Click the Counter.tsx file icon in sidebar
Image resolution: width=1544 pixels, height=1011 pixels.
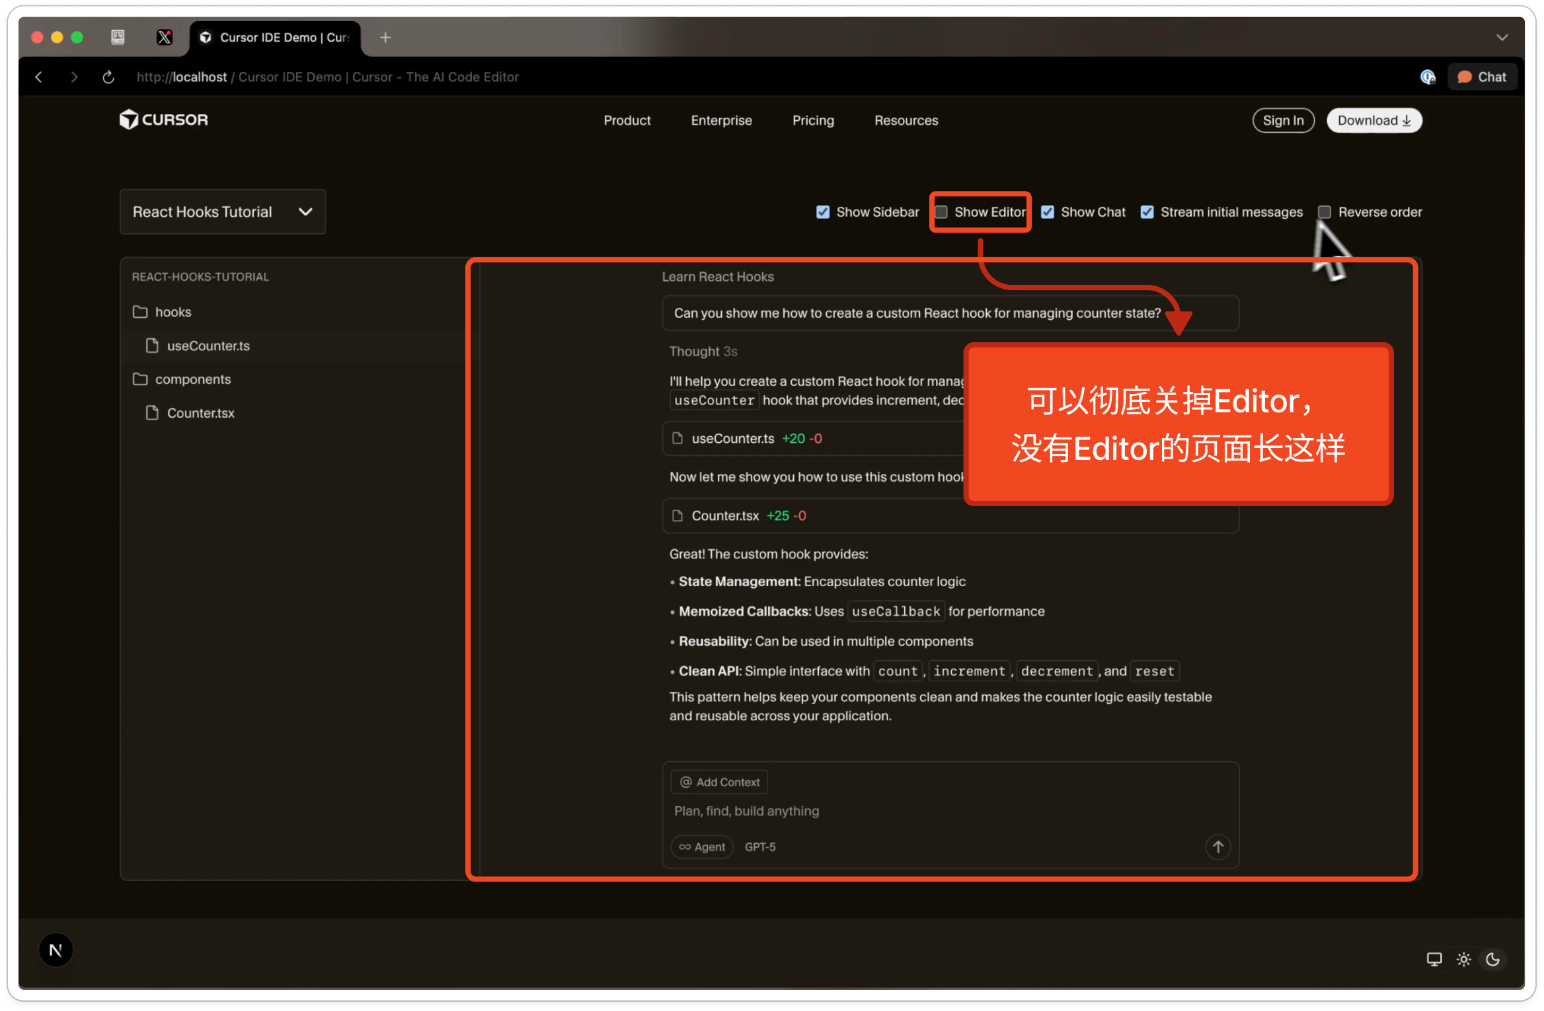tap(152, 413)
